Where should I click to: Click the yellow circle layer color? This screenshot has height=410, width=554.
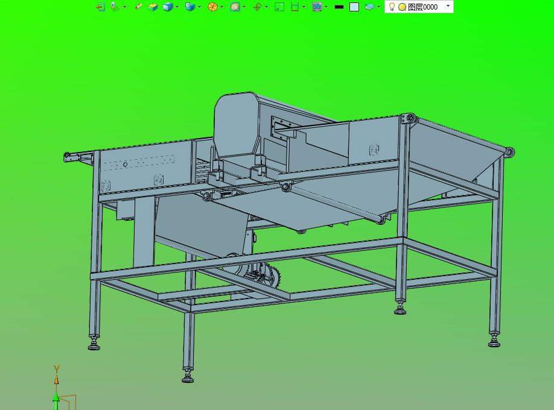[x=402, y=7]
